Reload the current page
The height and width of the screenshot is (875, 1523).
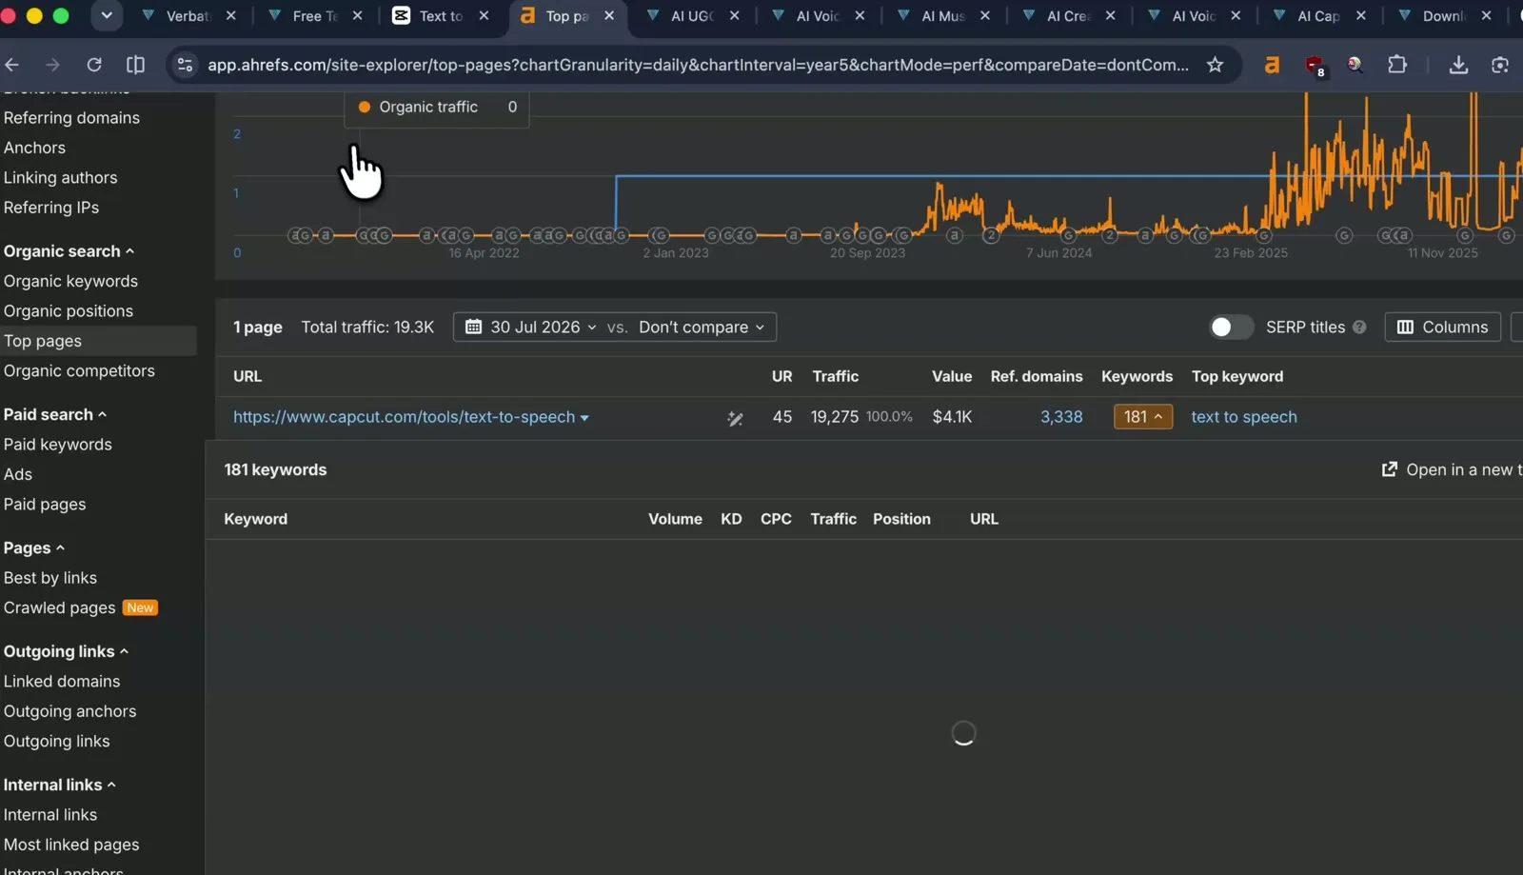pyautogui.click(x=94, y=65)
